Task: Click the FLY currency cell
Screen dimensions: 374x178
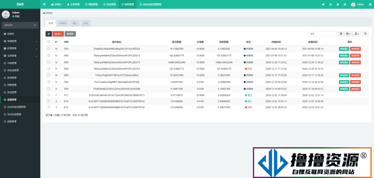Action: click(66, 95)
